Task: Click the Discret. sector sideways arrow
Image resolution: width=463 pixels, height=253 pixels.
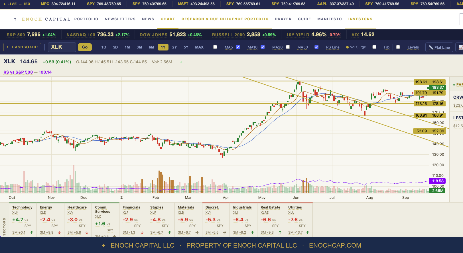Action: coord(225,232)
